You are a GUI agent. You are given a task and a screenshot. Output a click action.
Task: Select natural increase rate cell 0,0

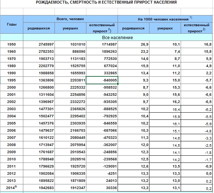coord(196,173)
